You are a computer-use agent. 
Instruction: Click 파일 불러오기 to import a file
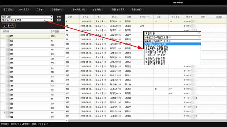(x=118, y=9)
